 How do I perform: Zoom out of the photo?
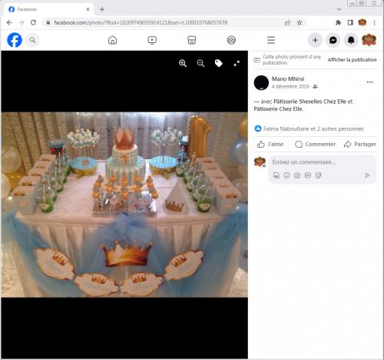click(x=200, y=63)
